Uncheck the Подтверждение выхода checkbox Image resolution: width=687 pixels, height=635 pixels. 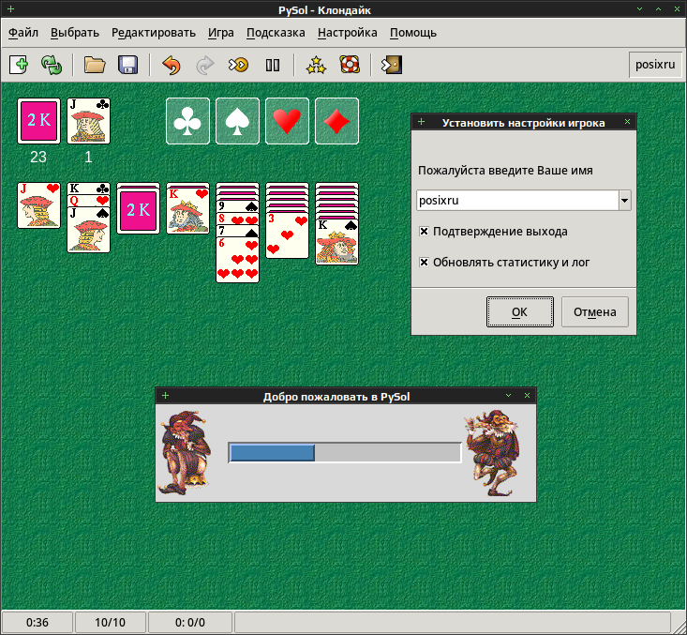coord(424,231)
